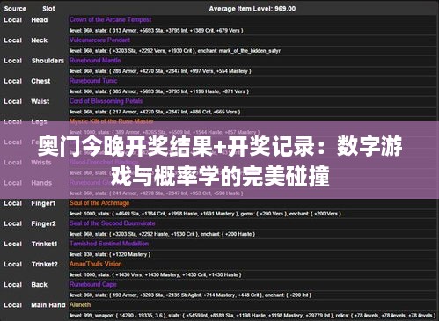Select the Finger2 slot label
This screenshot has width=439, height=321.
(43, 223)
